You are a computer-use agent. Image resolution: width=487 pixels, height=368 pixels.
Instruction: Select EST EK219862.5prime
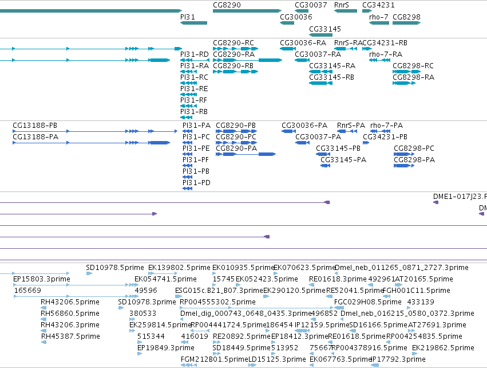[415, 354]
